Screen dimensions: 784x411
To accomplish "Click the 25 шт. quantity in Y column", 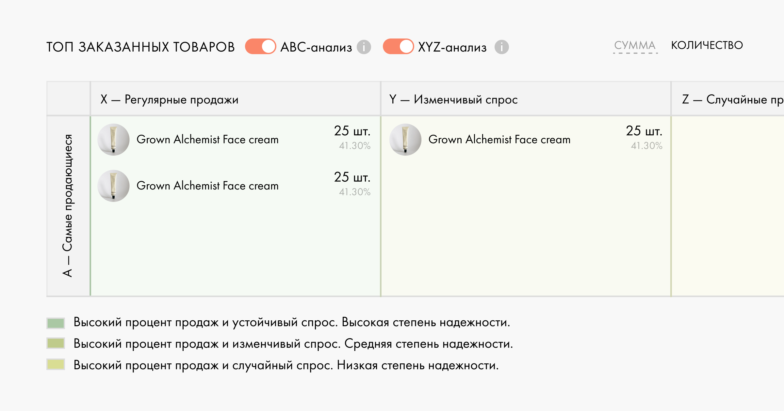I will coord(644,131).
